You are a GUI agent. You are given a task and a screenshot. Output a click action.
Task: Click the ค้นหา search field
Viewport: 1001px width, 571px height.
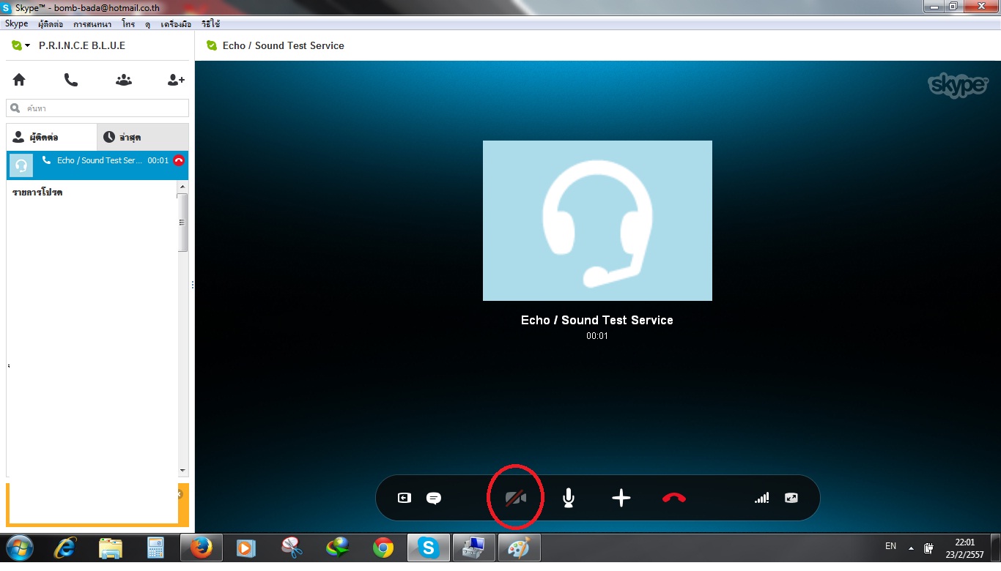(97, 108)
